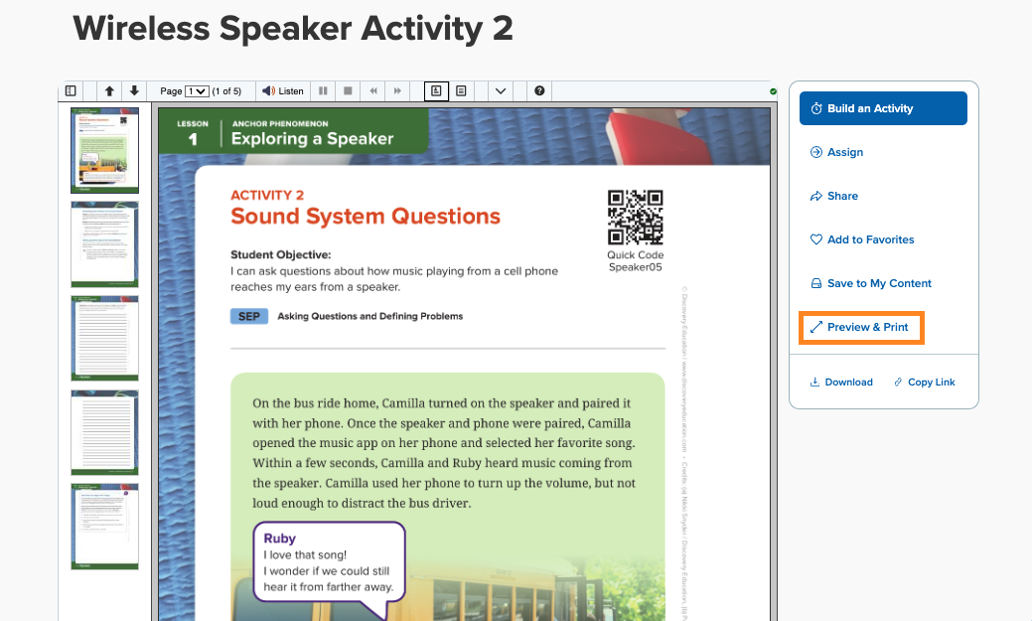Click the Speaker05 QR code

635,218
